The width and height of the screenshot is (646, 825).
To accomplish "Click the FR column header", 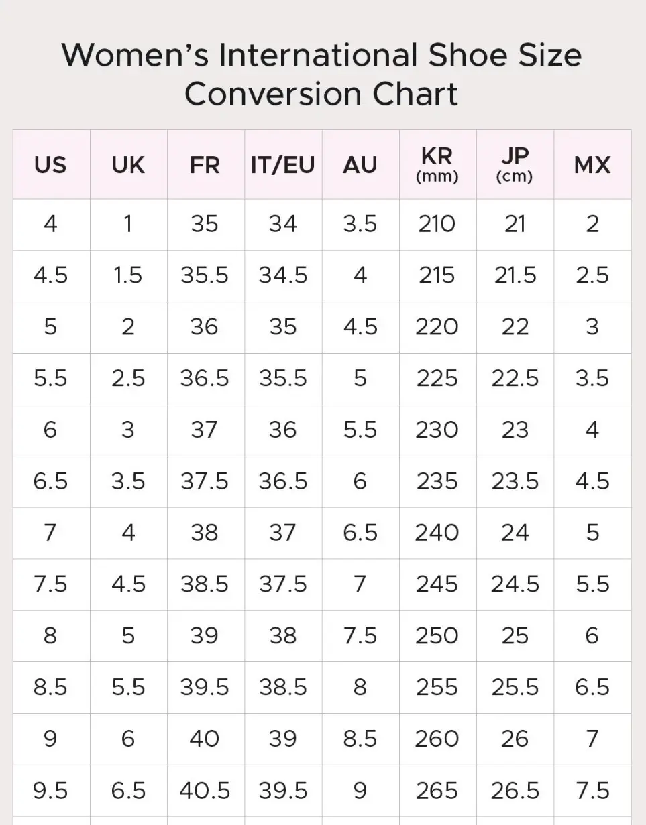I will [x=205, y=164].
